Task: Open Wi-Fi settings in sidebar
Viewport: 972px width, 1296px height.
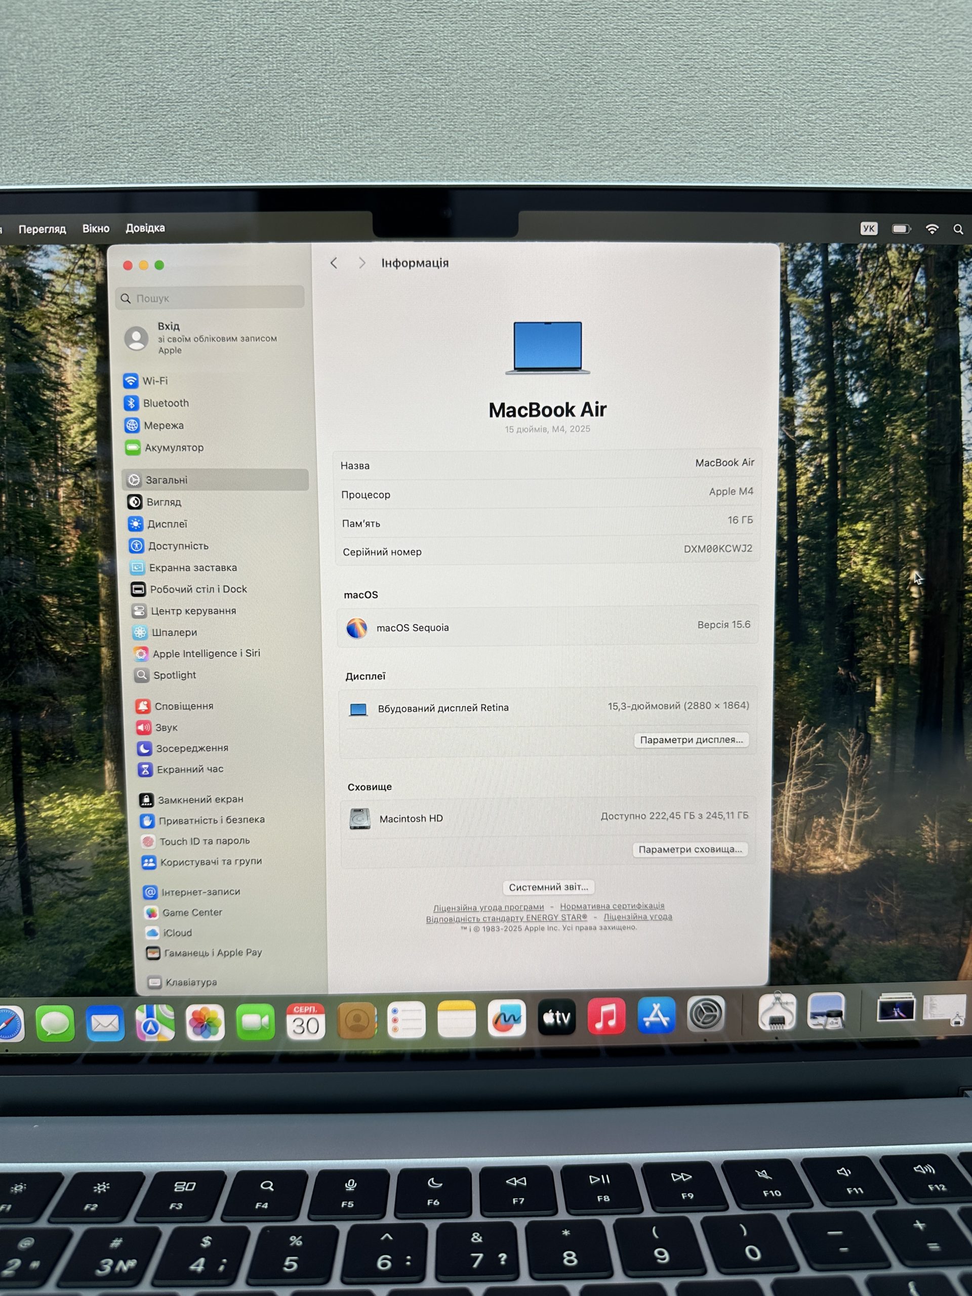Action: point(146,381)
